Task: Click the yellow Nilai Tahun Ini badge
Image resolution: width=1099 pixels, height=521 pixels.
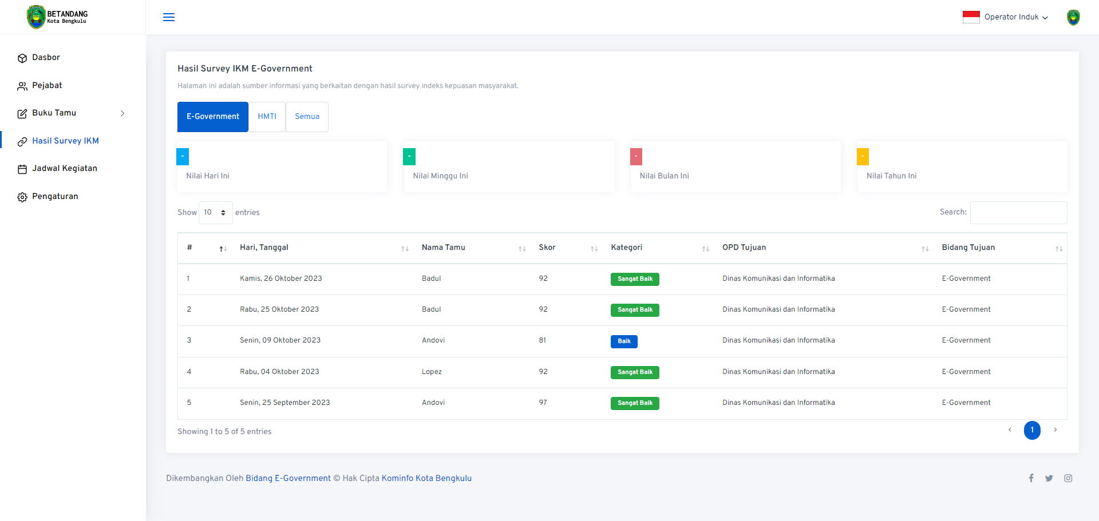Action: click(x=863, y=156)
